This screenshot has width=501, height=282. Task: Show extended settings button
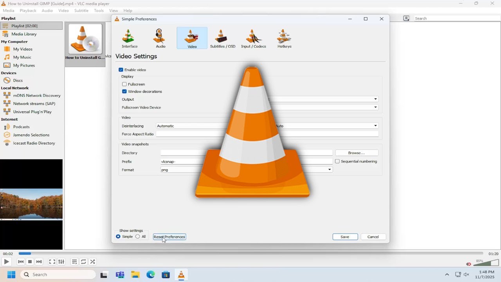click(61, 262)
